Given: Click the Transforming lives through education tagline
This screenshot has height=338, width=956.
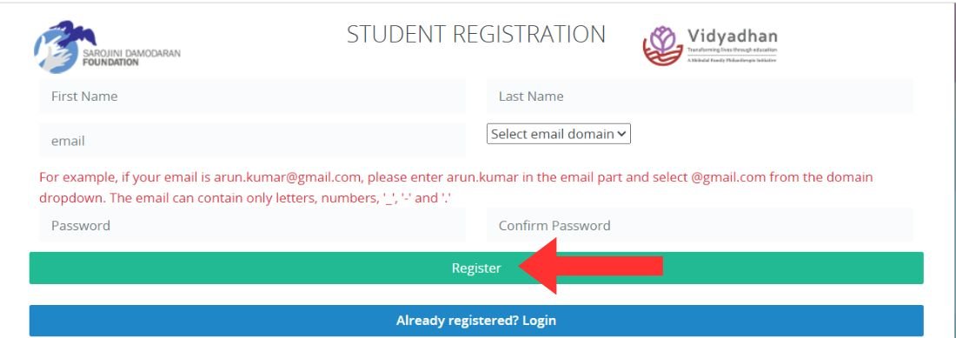Looking at the screenshot, I should (x=733, y=49).
